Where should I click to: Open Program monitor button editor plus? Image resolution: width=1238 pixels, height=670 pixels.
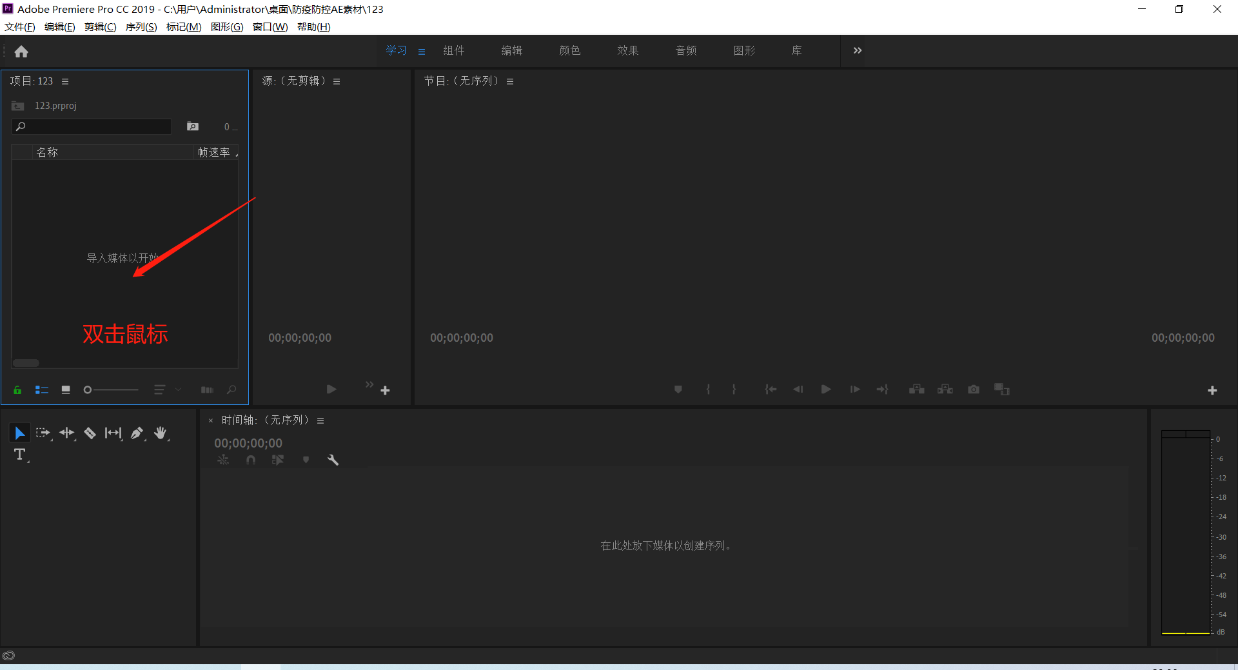(1212, 390)
